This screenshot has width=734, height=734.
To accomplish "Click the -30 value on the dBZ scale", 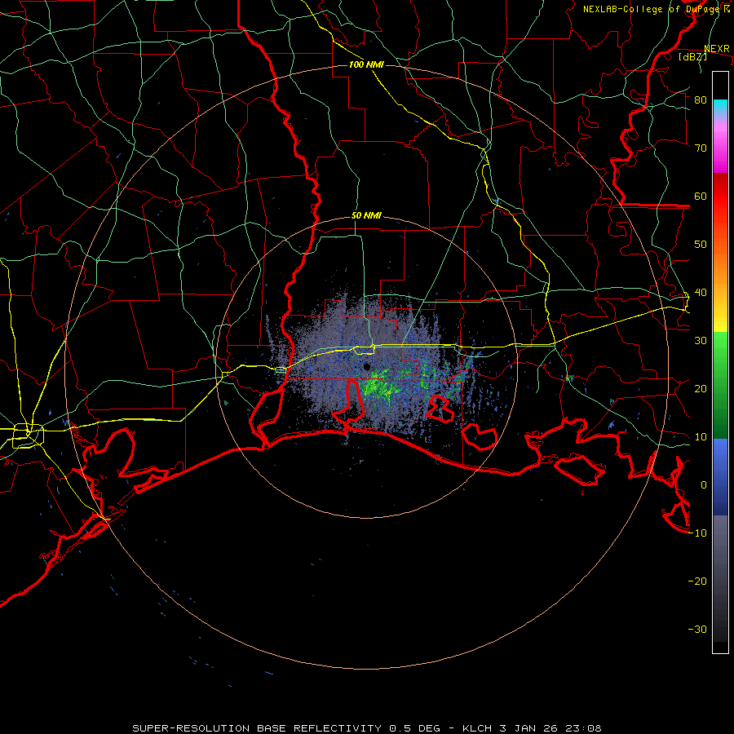I will [697, 630].
